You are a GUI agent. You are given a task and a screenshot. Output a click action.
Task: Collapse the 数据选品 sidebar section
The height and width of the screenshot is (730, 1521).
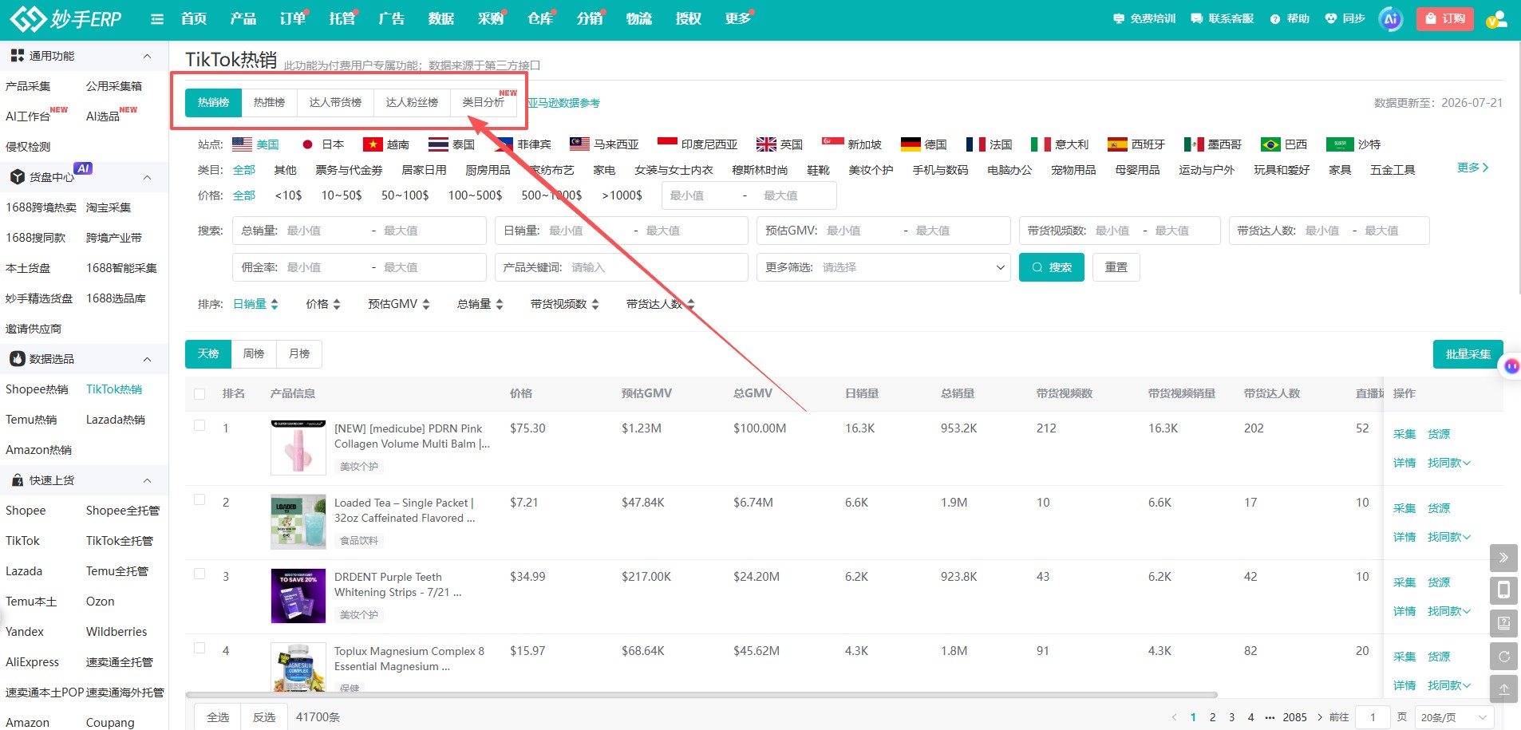147,359
